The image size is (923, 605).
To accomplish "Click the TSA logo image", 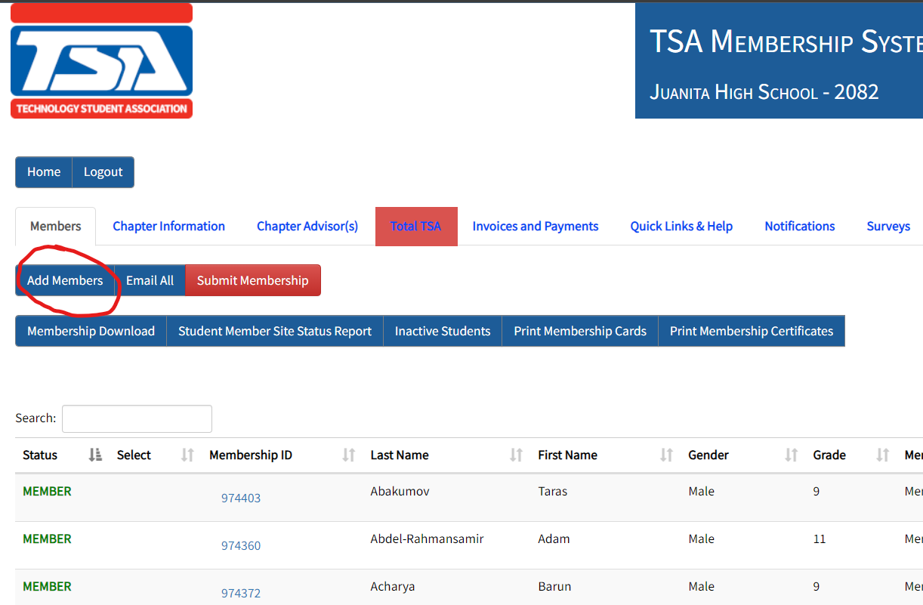I will tap(101, 60).
